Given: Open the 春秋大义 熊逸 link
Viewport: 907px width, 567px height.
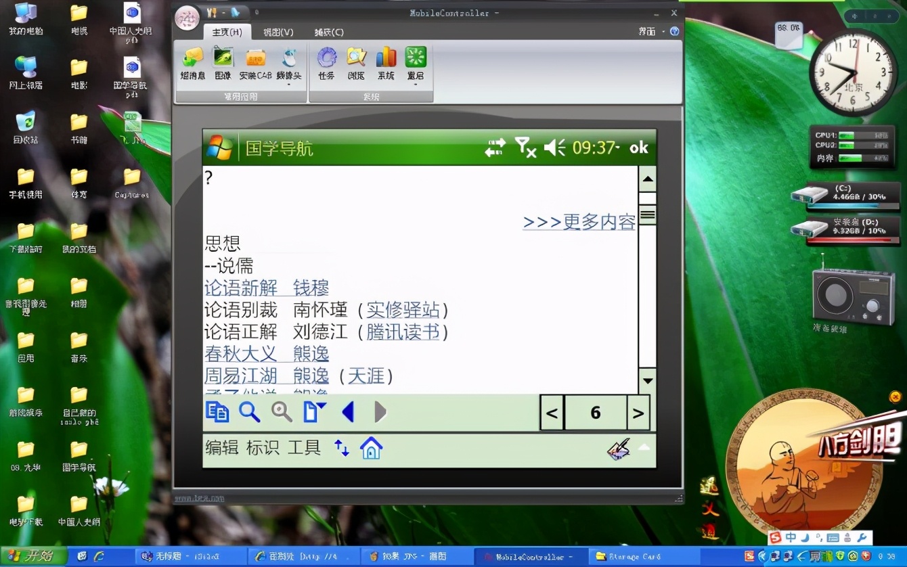Looking at the screenshot, I should click(267, 353).
